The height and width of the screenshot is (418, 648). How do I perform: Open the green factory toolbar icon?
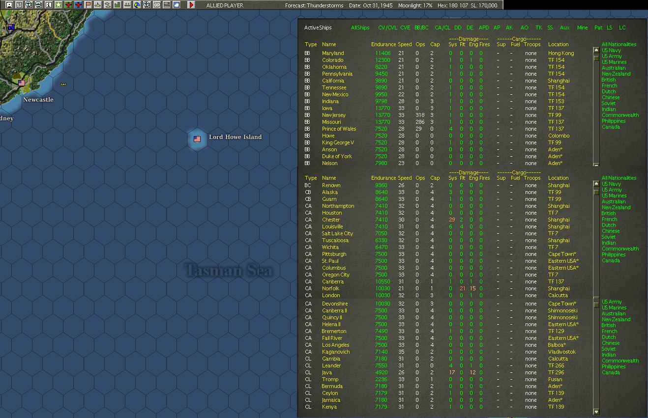[x=117, y=5]
